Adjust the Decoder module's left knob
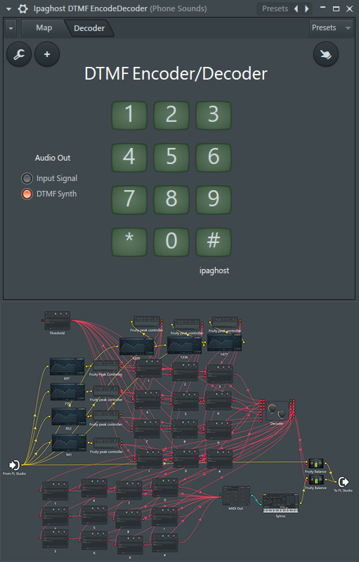Viewport: 359px width, 562px height. pos(272,408)
